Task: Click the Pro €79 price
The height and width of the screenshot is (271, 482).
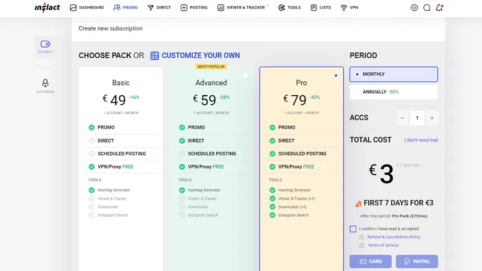Action: 295,99
